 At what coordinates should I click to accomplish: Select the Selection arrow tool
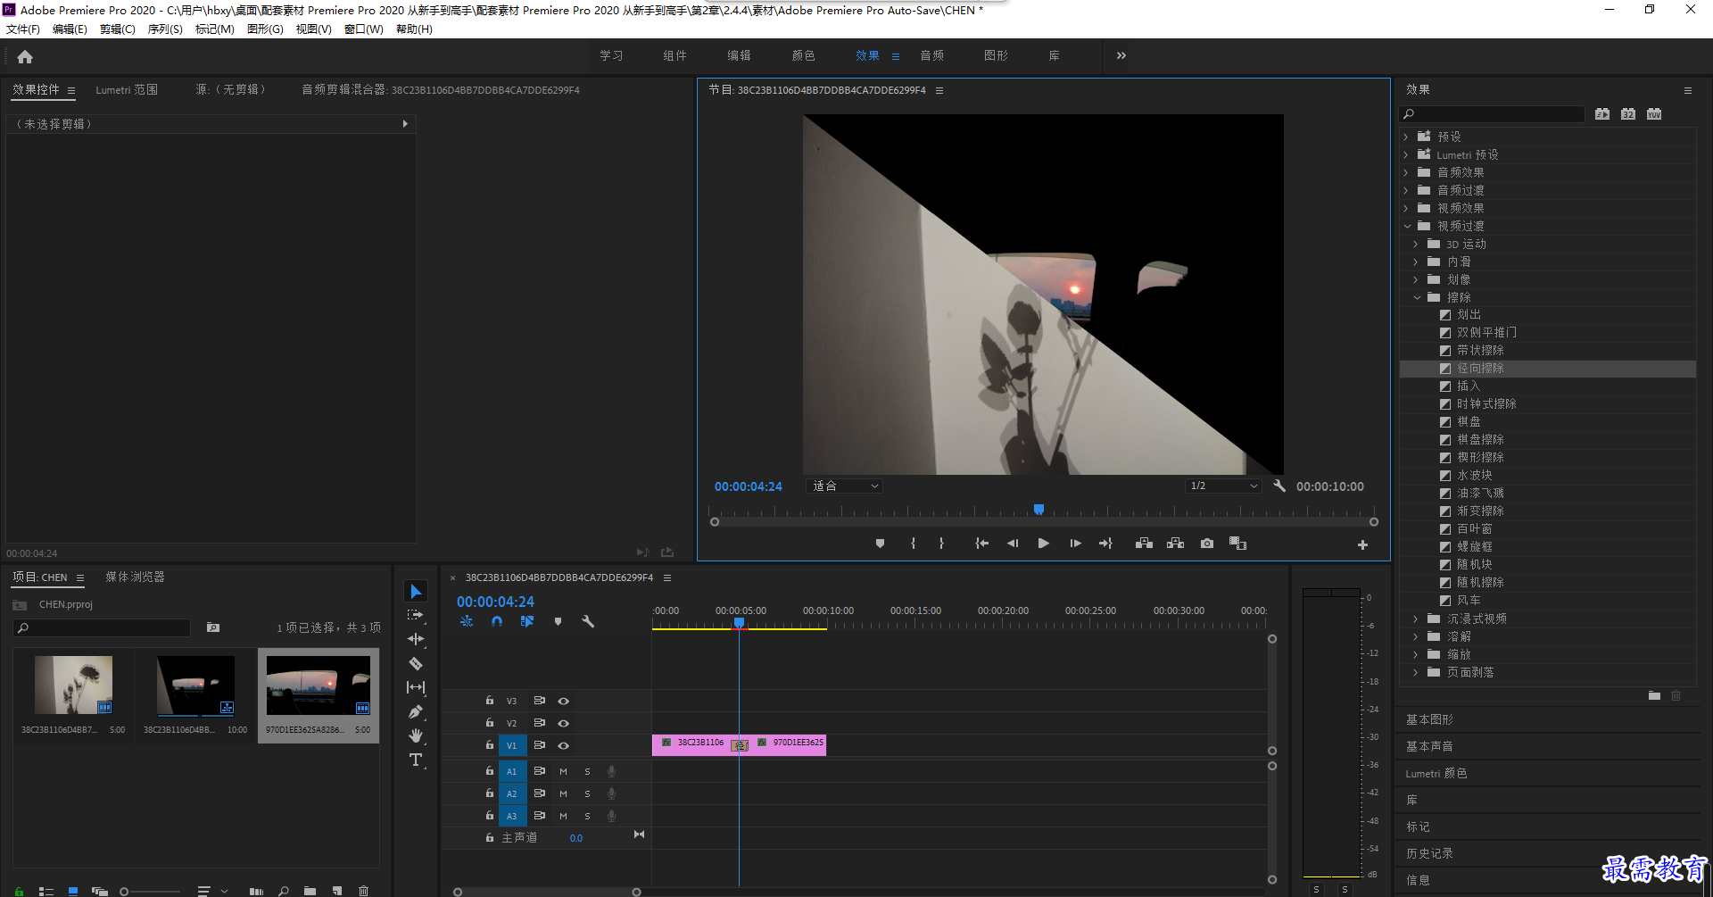click(x=416, y=592)
